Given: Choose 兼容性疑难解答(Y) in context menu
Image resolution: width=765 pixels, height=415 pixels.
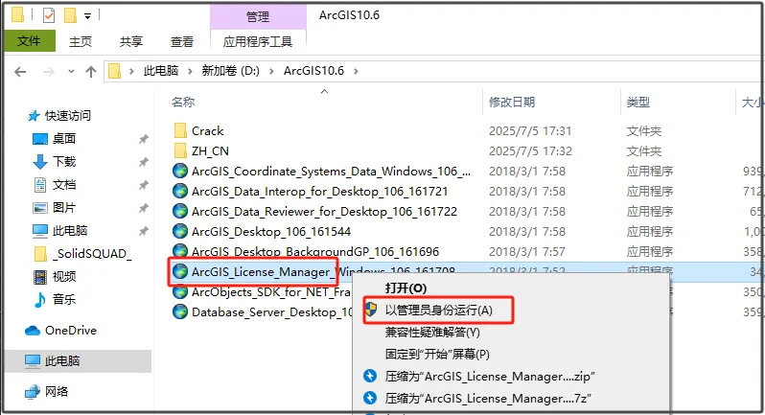Looking at the screenshot, I should [432, 333].
